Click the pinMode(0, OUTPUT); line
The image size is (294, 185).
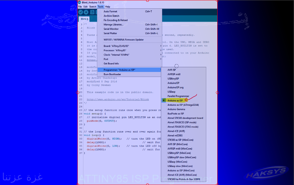(102, 121)
